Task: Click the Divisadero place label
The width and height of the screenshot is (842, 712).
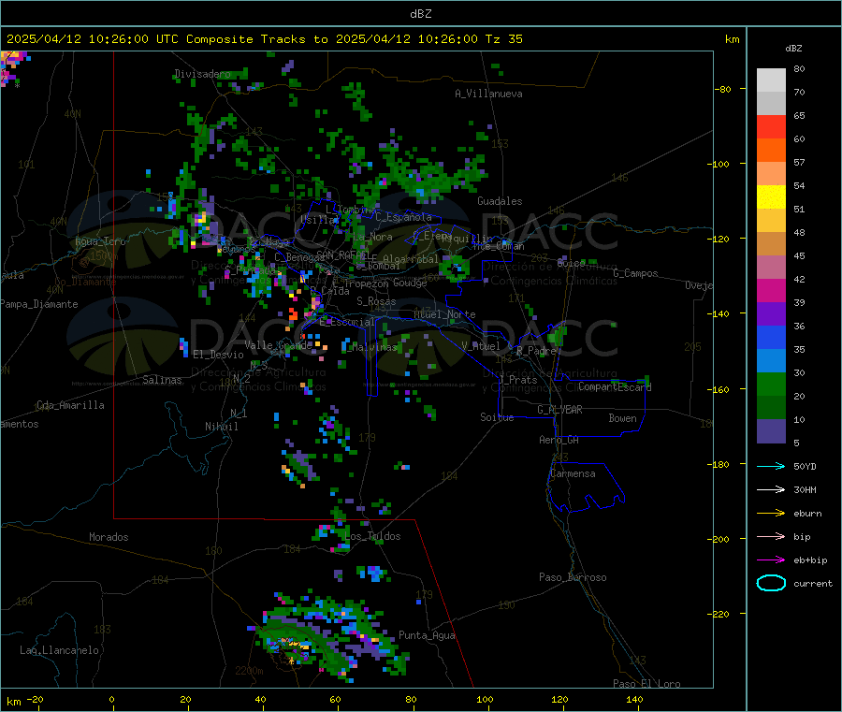Action: click(x=202, y=74)
